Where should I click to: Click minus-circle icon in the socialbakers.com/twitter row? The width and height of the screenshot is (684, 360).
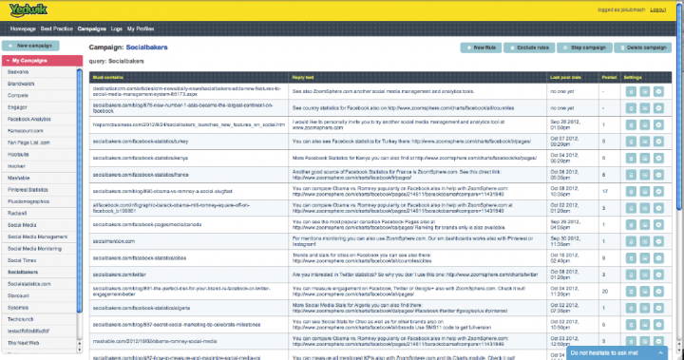coord(658,275)
